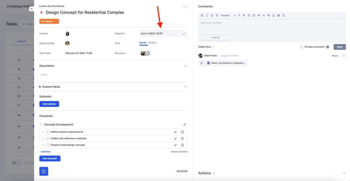350x181 pixels.
Task: Edit Prepare initial design concept item
Action: tap(176, 145)
